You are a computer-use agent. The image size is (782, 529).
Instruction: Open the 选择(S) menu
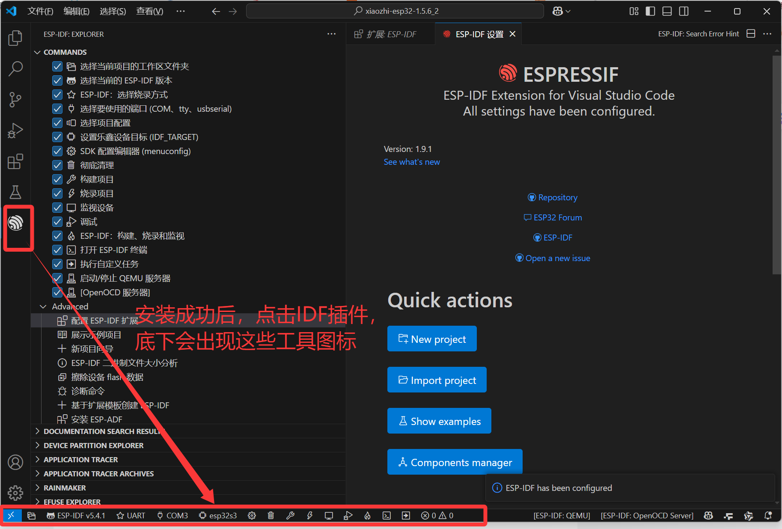[x=113, y=11]
